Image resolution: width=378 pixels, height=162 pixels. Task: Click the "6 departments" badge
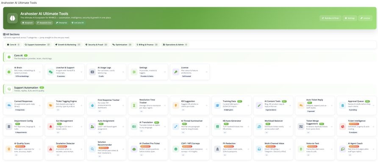point(21,132)
